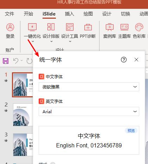Click the star icon under slide 2
Screen dimensions: 148x164
coord(6,110)
